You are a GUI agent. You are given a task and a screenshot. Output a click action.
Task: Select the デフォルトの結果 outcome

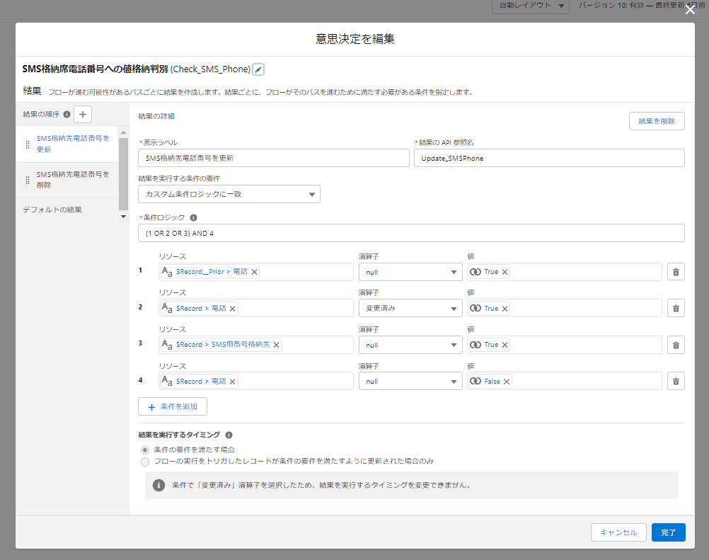(67, 210)
